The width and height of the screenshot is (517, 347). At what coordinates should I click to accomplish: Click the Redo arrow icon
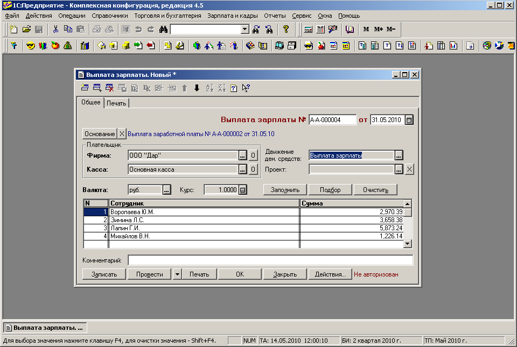(x=151, y=29)
